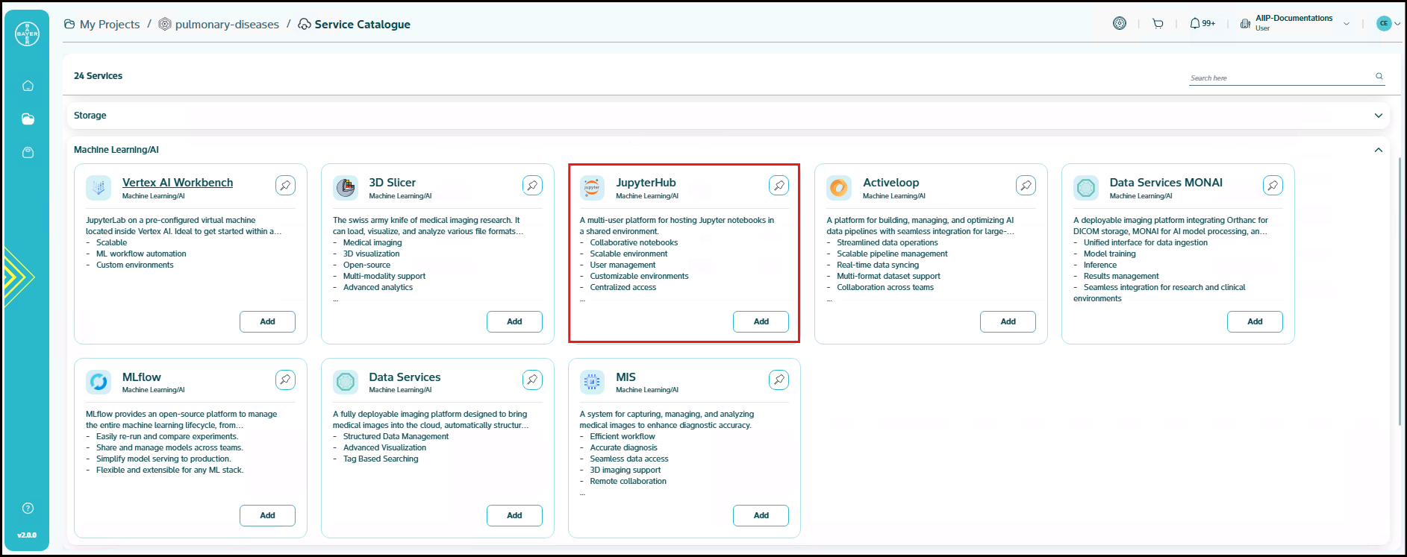1407x557 pixels.
Task: Toggle pin on MLflow card
Action: [285, 380]
